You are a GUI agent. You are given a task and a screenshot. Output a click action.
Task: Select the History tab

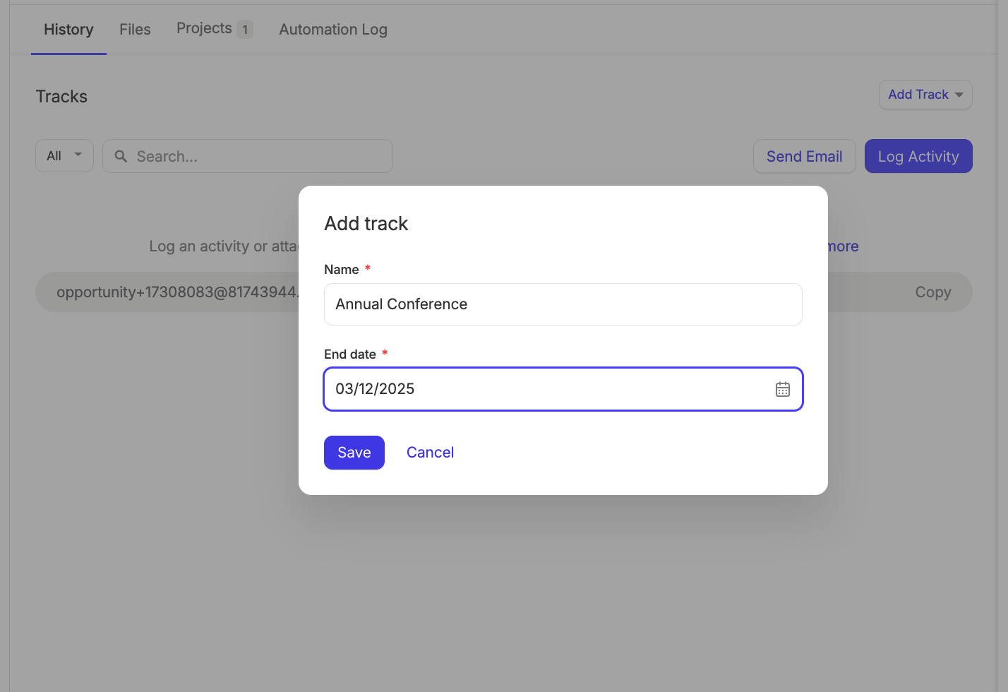[x=68, y=29]
